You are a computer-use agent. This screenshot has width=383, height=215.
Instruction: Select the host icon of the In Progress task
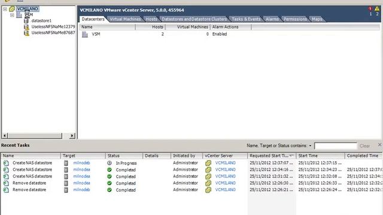click(x=66, y=163)
